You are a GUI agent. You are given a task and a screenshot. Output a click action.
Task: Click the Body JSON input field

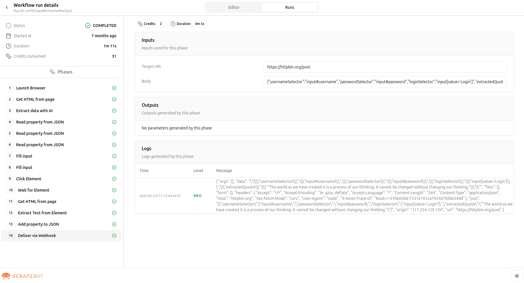tap(385, 82)
